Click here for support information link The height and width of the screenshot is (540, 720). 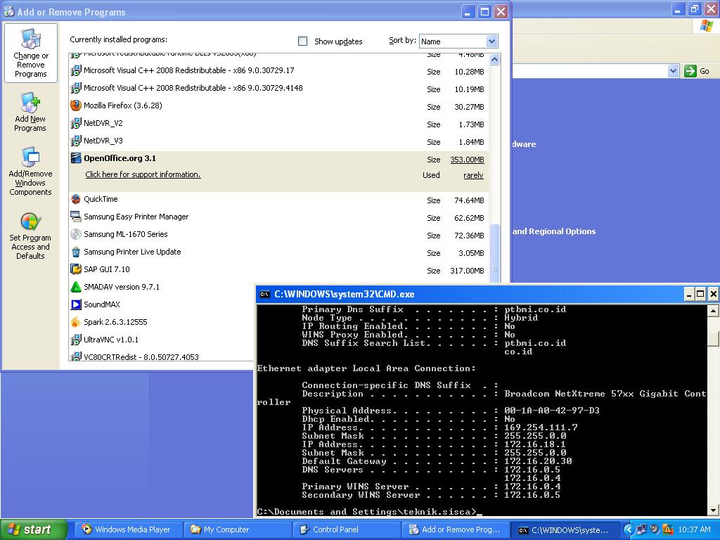143,174
